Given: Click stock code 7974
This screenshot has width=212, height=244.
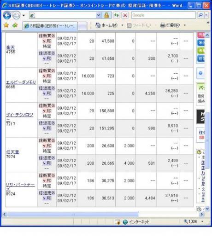Looking at the screenshot, I should point(11,157).
